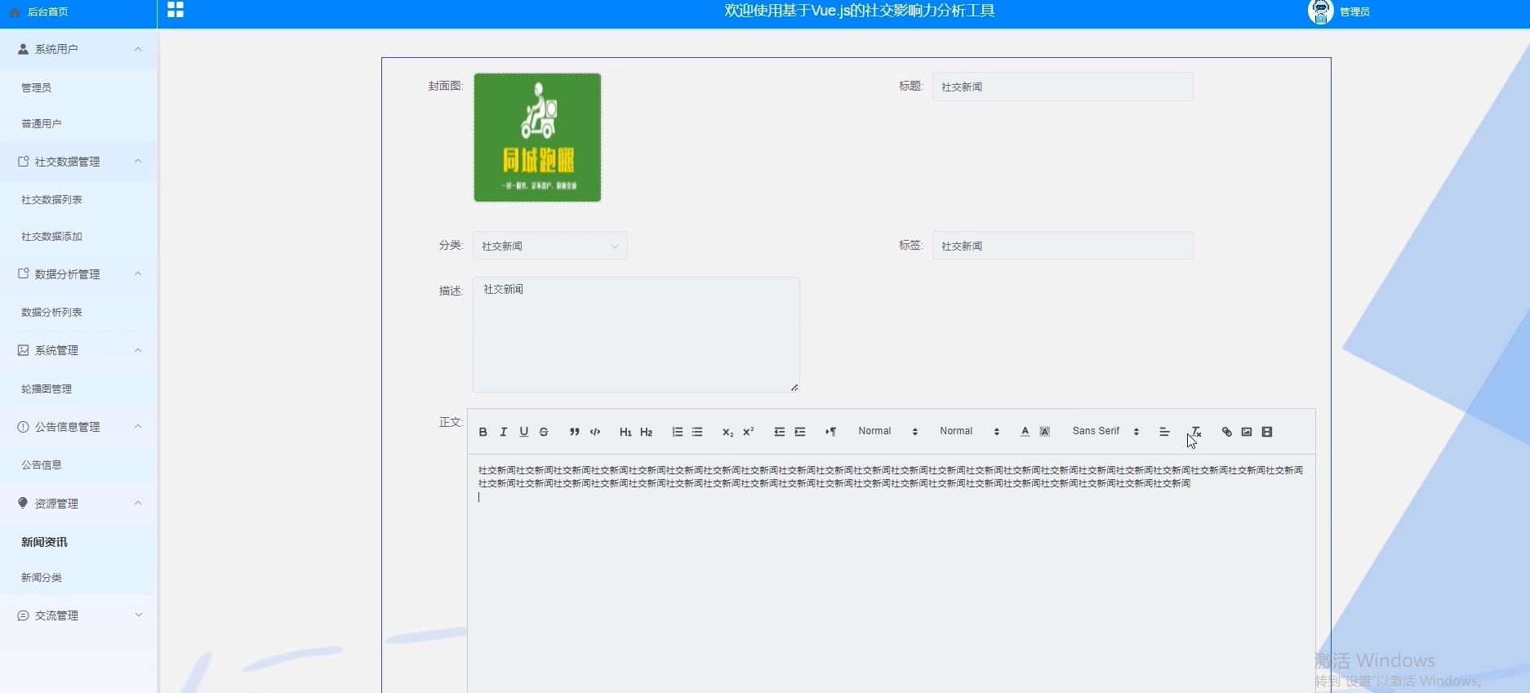Collapse the 数据分析管理 section

pos(78,274)
